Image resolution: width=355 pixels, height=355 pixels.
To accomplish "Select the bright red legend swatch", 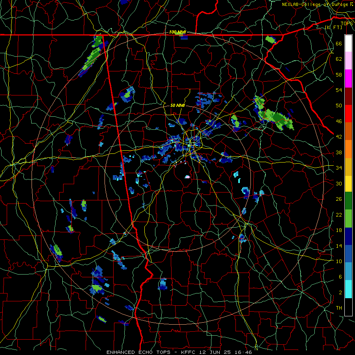I will pos(348,114).
